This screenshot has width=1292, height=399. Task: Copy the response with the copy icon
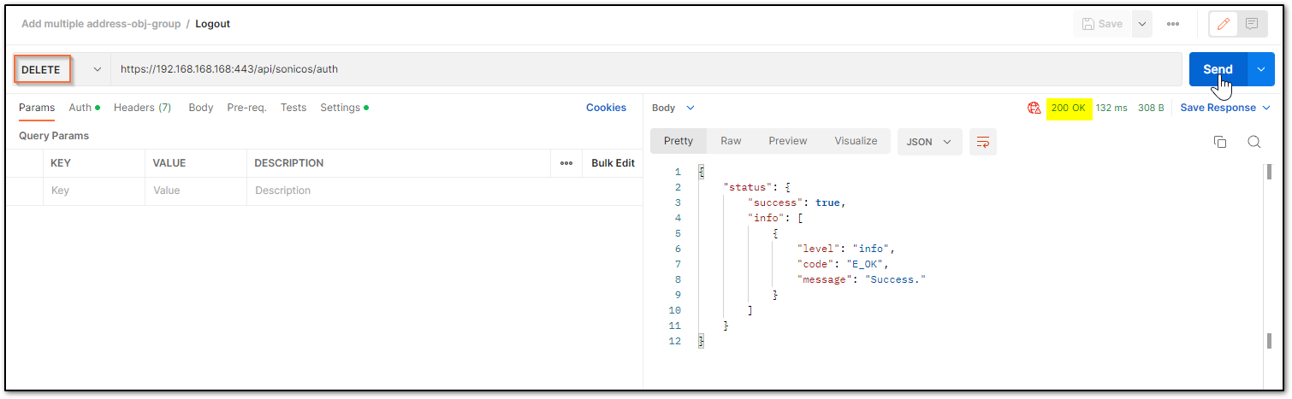(x=1220, y=142)
